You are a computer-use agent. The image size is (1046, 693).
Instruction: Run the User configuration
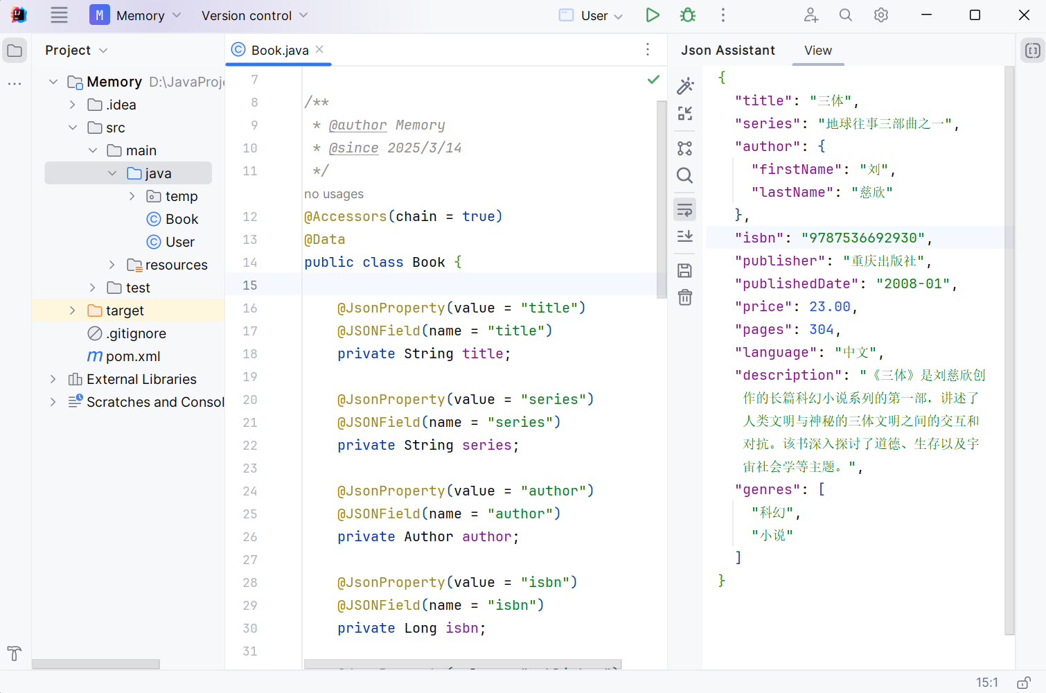653,15
